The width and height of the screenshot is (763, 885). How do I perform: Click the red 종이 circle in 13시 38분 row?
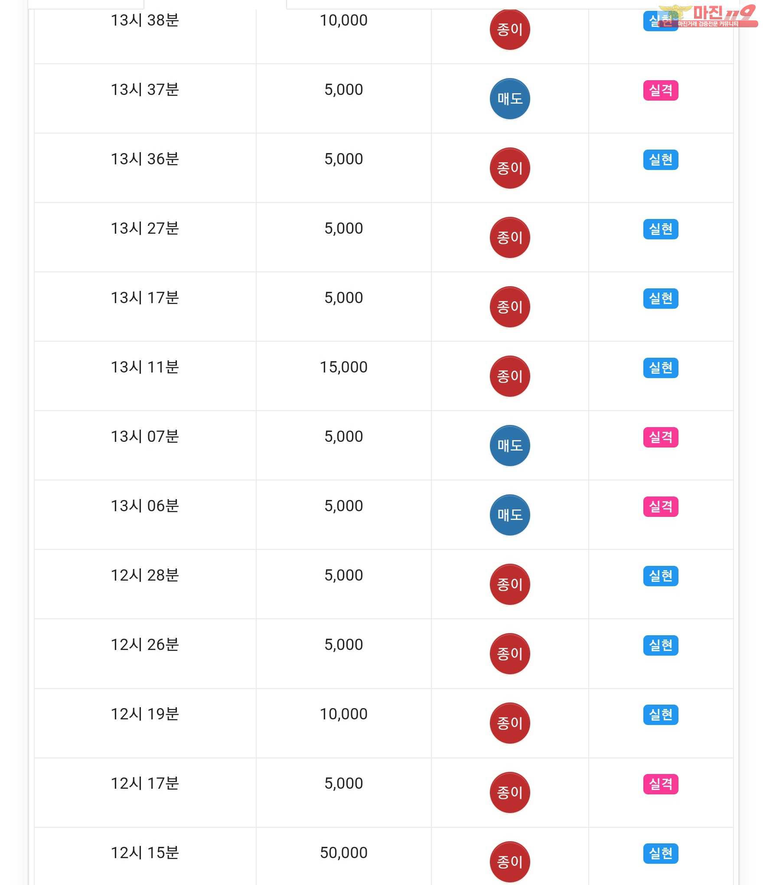510,29
